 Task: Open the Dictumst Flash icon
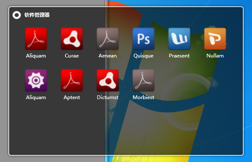pos(108,80)
